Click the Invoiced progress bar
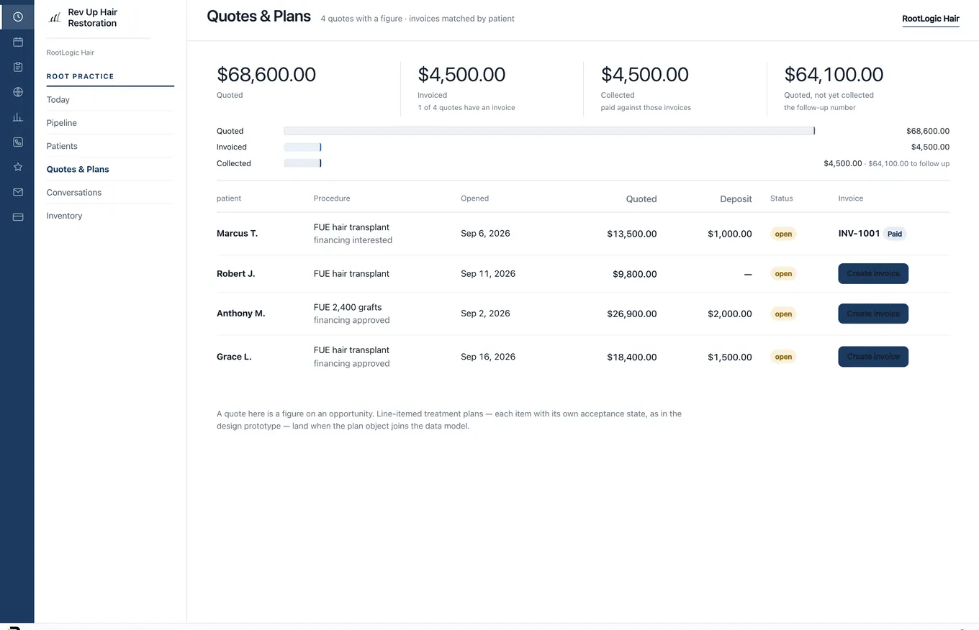The height and width of the screenshot is (630, 979). click(302, 147)
